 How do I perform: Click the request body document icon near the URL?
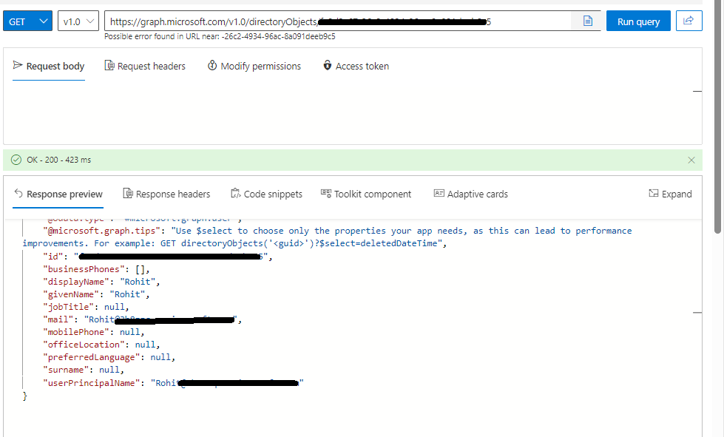click(x=586, y=21)
